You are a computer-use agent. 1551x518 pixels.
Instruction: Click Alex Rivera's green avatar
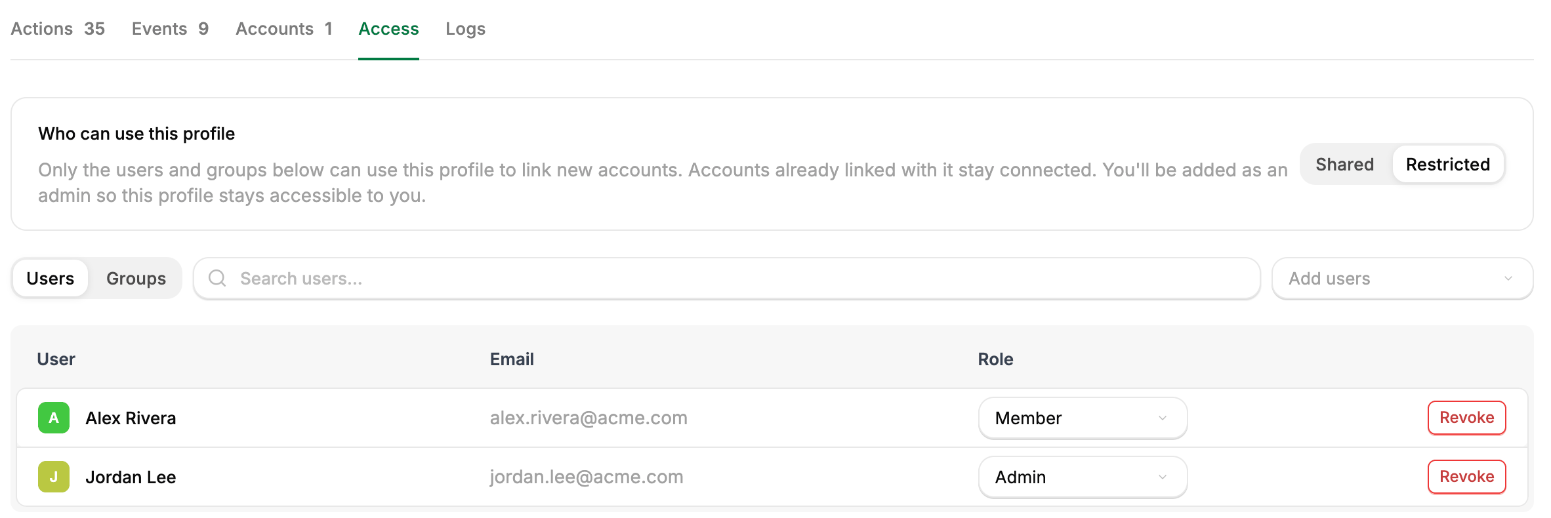[x=54, y=418]
